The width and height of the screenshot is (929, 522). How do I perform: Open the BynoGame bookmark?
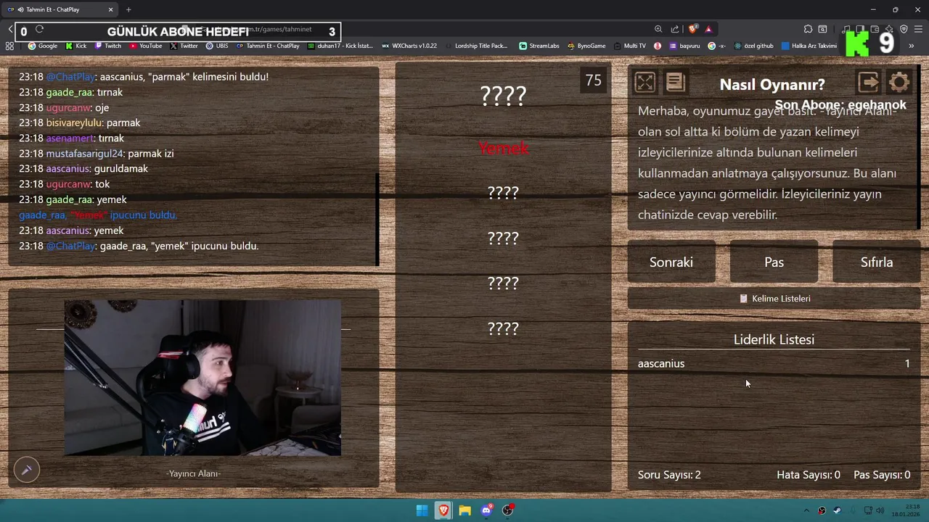click(586, 46)
